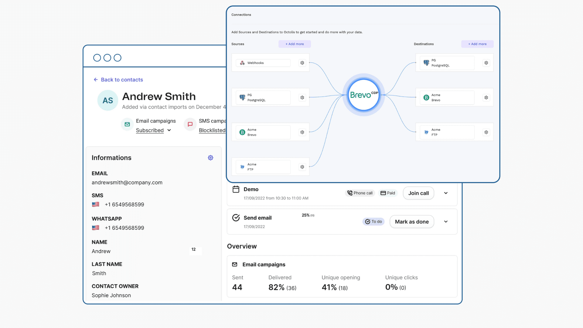Click the SMS campaigns chat icon
The width and height of the screenshot is (583, 328).
coord(190,124)
